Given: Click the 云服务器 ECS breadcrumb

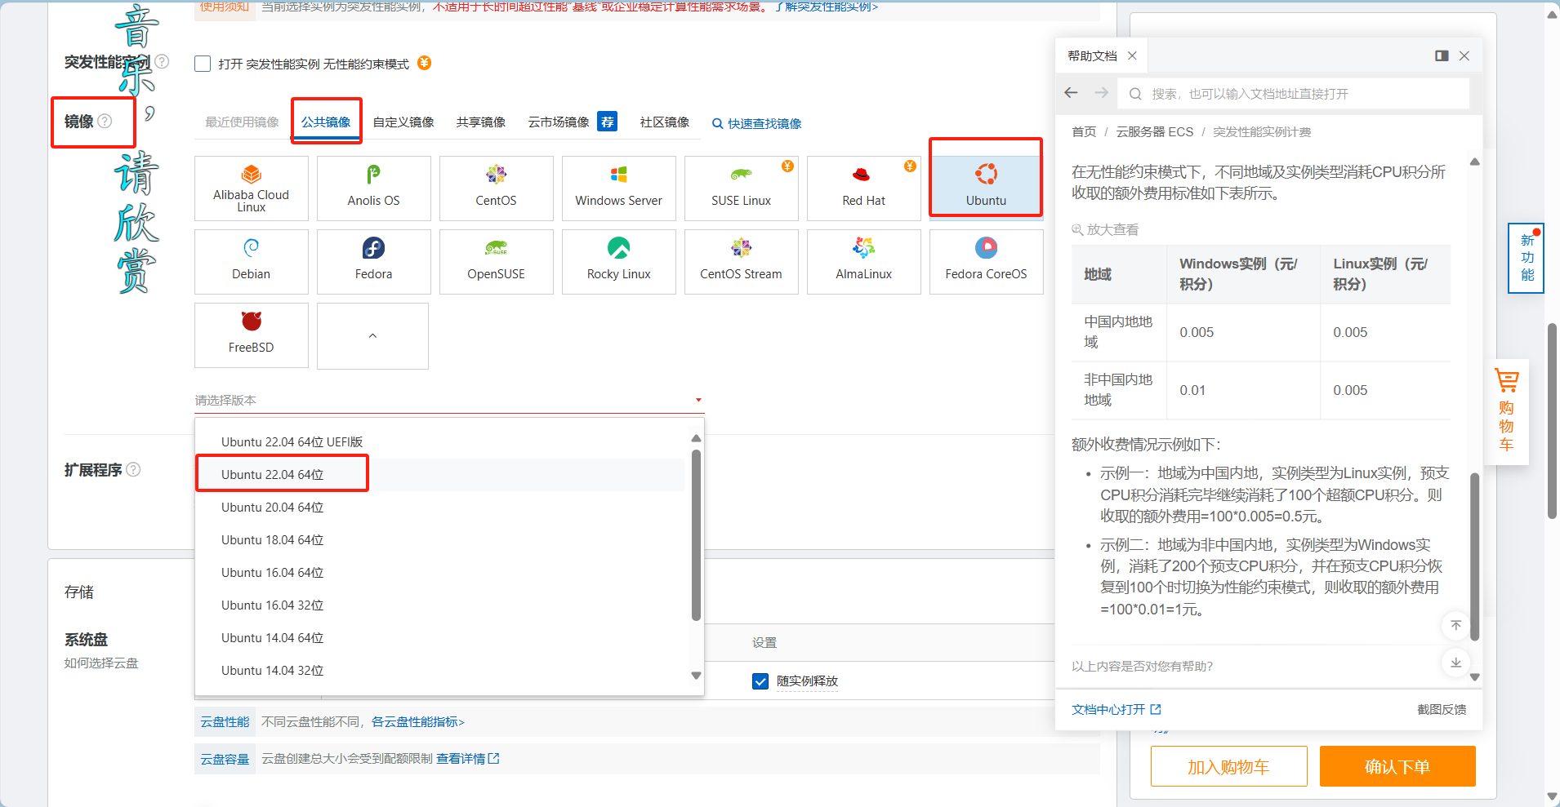Looking at the screenshot, I should (1155, 132).
